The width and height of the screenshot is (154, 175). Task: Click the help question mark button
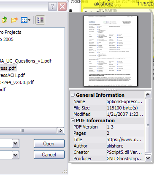[x=52, y=6]
